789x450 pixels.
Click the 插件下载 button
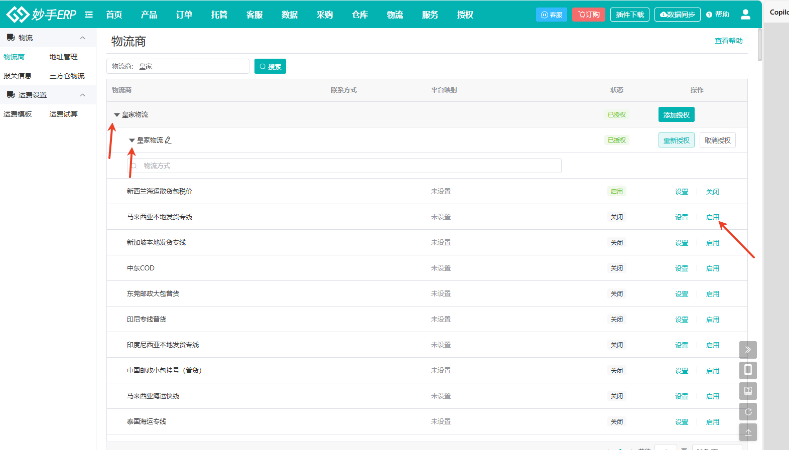630,15
